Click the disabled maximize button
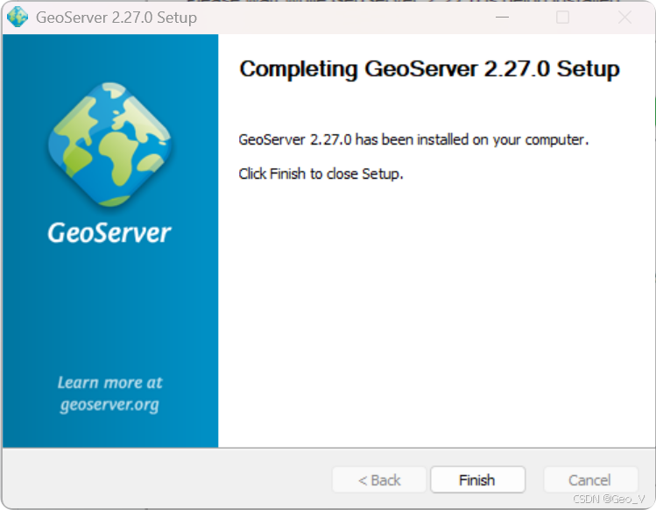Screen dimensions: 656x510 click(x=562, y=18)
